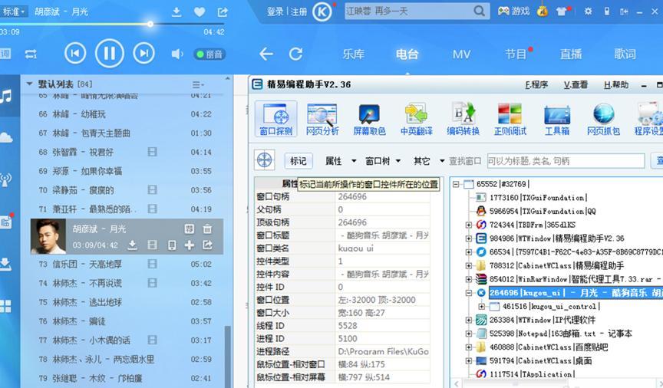Toggle the repeat playback mode icon
The width and height of the screenshot is (663, 388).
tap(31, 54)
